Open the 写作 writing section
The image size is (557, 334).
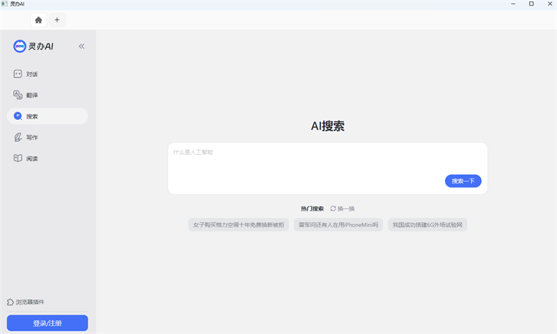click(47, 137)
